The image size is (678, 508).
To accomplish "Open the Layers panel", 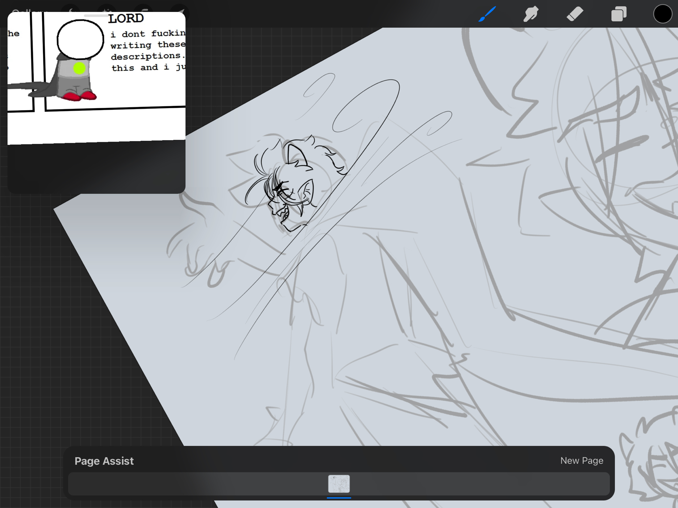I will pos(619,14).
